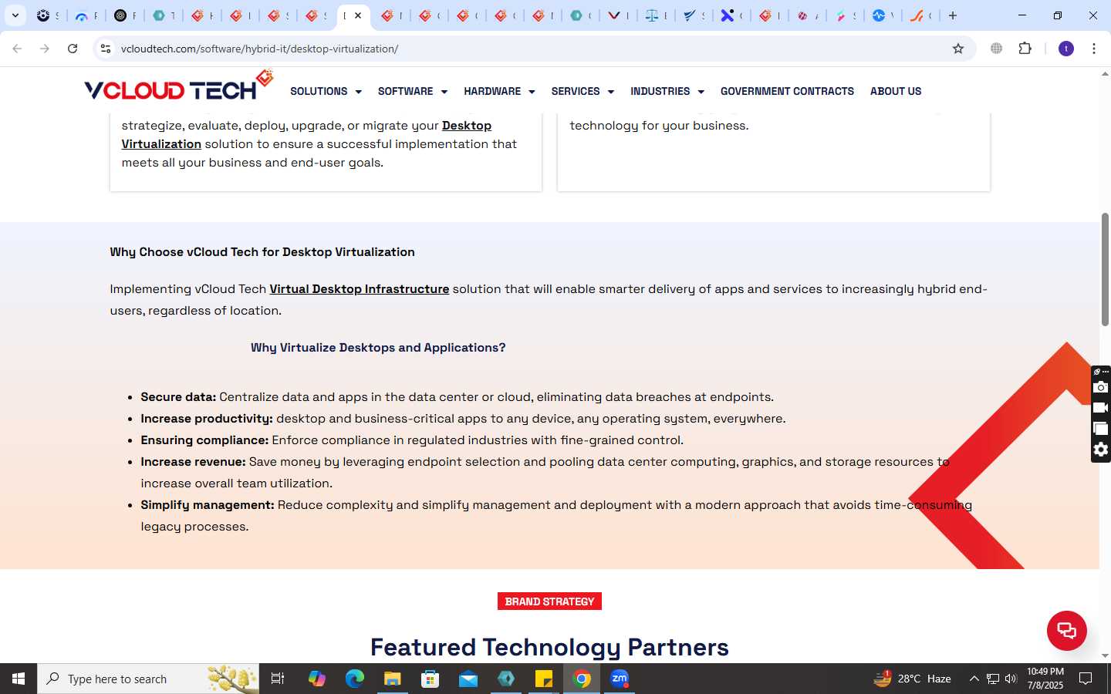View site information icon in address bar
This screenshot has height=694, width=1111.
click(x=106, y=49)
